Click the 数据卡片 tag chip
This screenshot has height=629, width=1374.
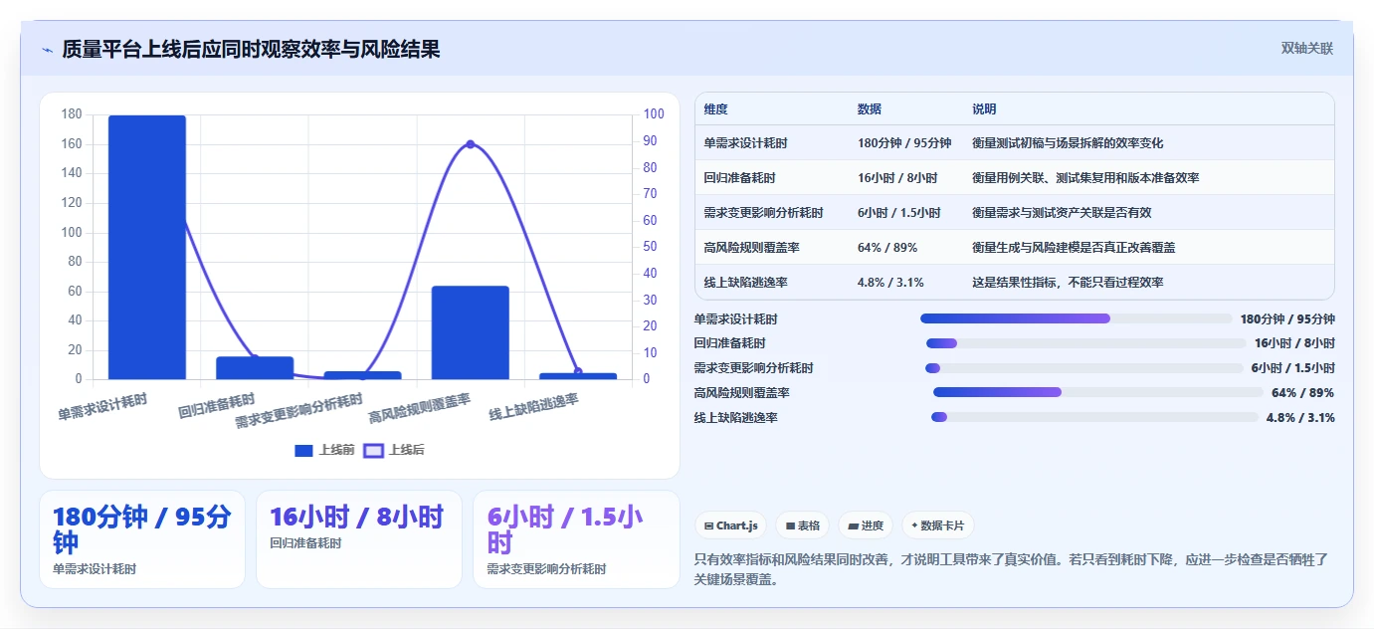click(x=938, y=525)
